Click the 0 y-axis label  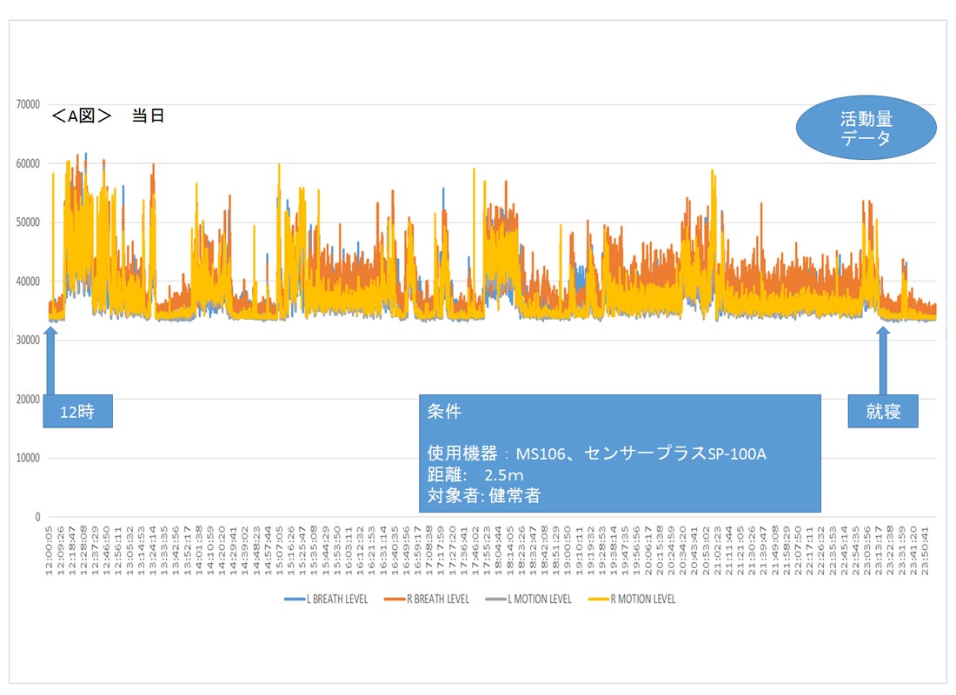pyautogui.click(x=37, y=517)
